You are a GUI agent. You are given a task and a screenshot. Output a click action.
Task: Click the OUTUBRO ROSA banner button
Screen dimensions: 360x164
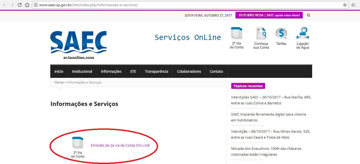[269, 15]
